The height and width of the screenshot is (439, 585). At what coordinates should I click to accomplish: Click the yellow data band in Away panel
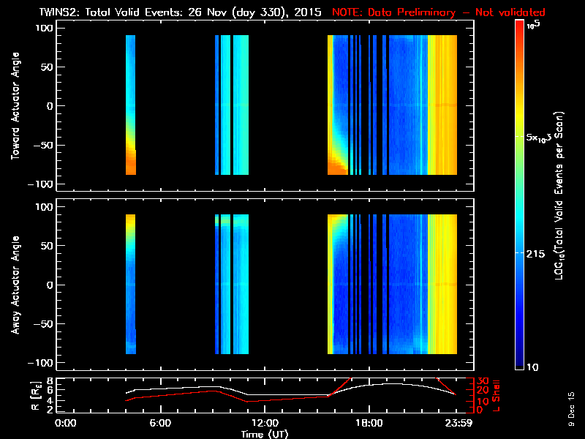(442, 285)
